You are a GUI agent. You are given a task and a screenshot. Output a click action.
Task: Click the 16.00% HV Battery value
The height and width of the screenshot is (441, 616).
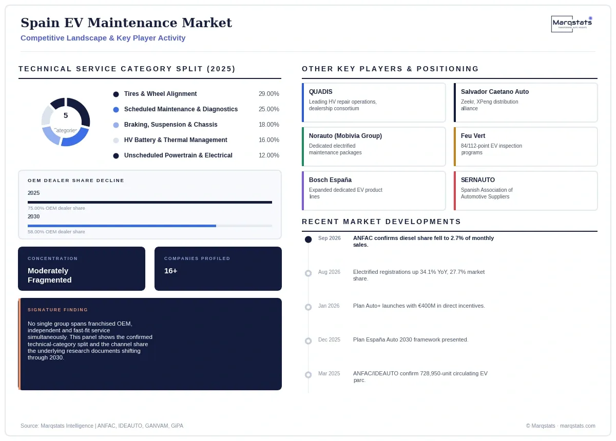(269, 141)
